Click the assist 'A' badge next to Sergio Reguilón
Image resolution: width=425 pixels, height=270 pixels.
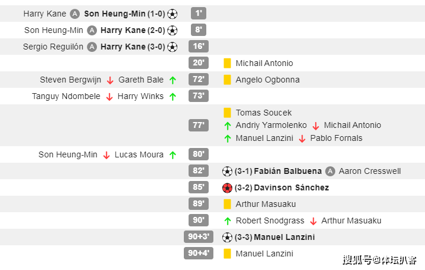click(92, 47)
